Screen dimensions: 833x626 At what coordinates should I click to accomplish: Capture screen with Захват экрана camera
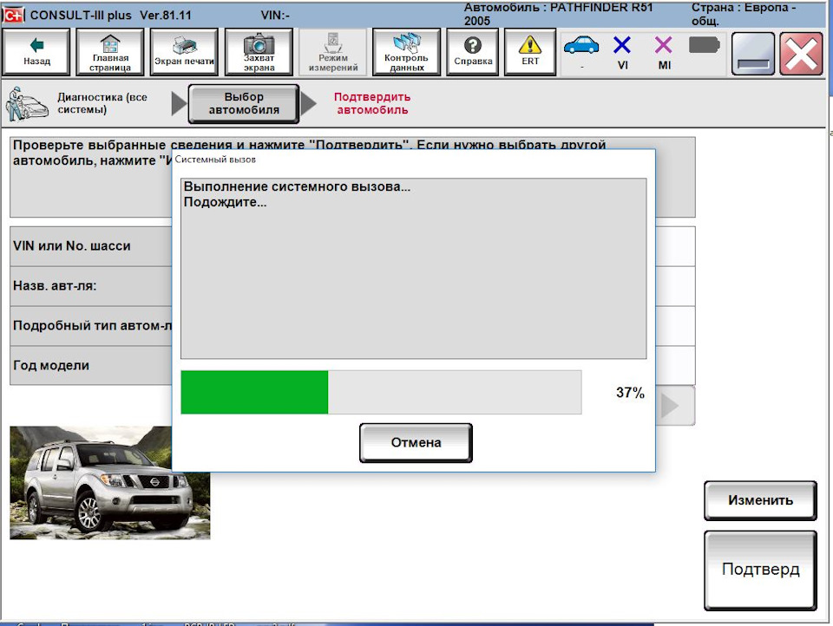(259, 52)
